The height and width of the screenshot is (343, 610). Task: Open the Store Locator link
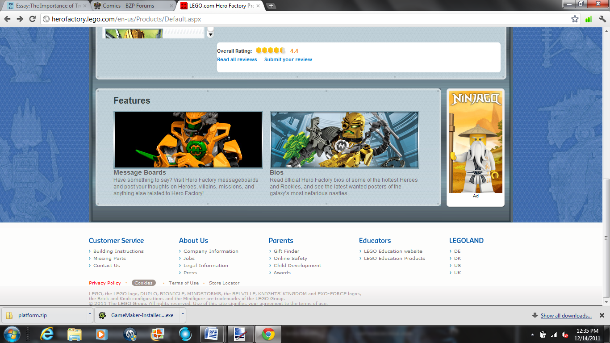coord(224,283)
